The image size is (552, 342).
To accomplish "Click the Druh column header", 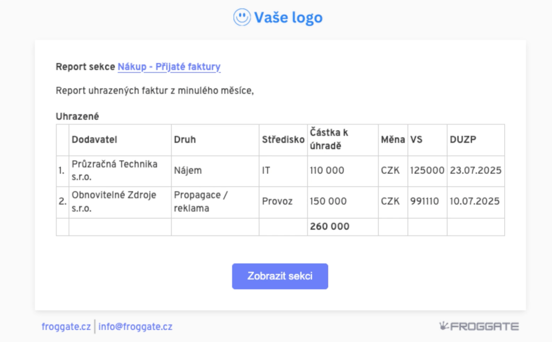I will (x=185, y=140).
